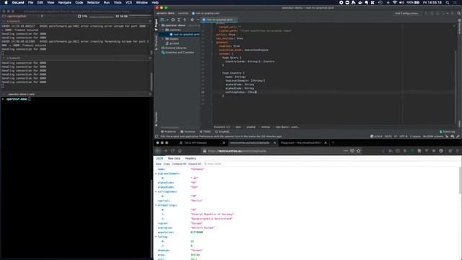Open the Structure tool window side tab
The width and height of the screenshot is (462, 260).
click(156, 42)
